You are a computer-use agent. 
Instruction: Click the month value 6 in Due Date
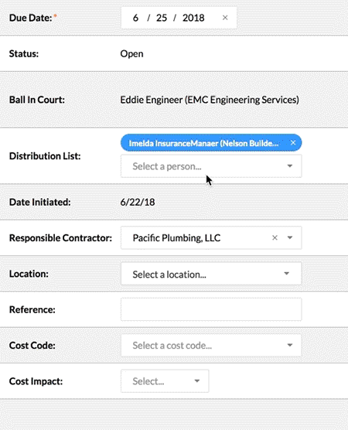(135, 18)
